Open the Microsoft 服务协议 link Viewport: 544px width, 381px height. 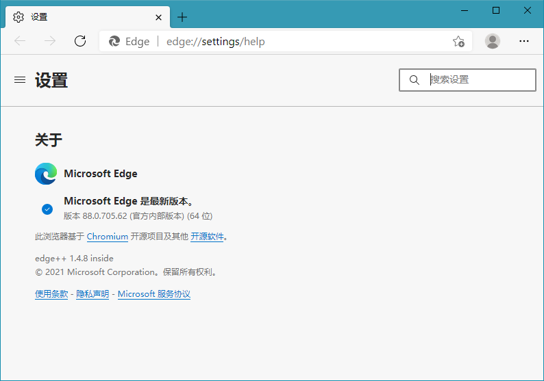point(154,294)
